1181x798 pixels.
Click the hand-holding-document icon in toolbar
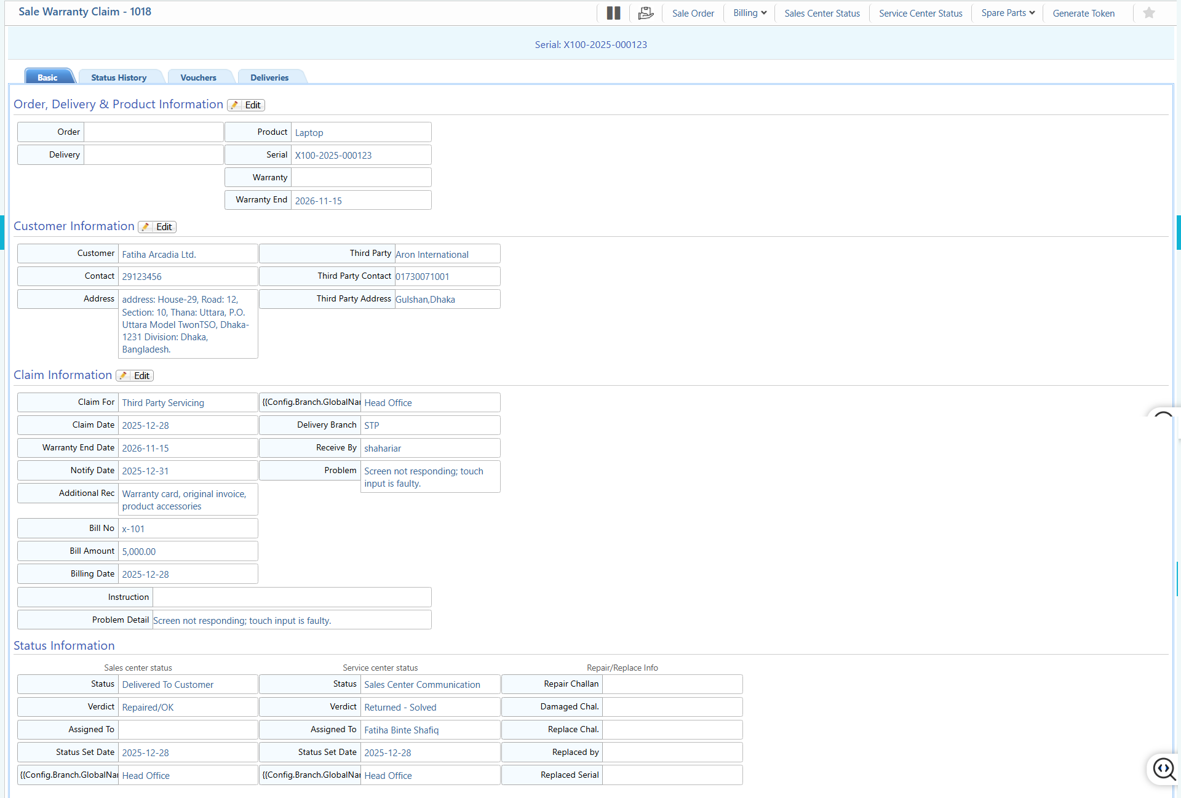click(645, 13)
